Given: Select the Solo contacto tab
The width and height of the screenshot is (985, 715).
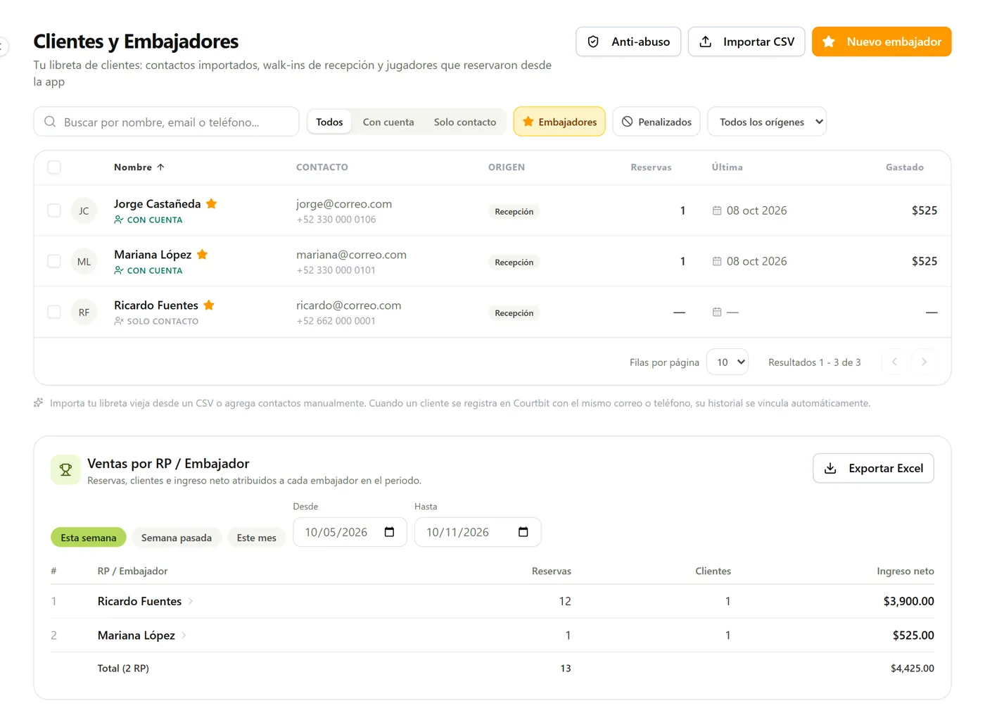Looking at the screenshot, I should pyautogui.click(x=465, y=122).
